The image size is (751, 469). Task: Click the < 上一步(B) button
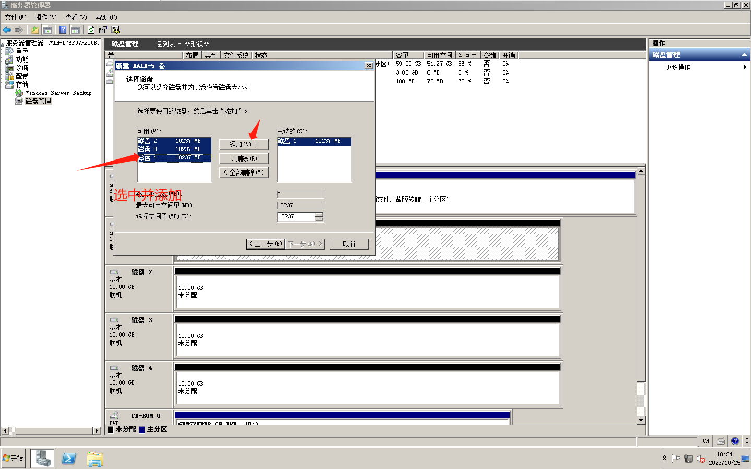point(266,244)
